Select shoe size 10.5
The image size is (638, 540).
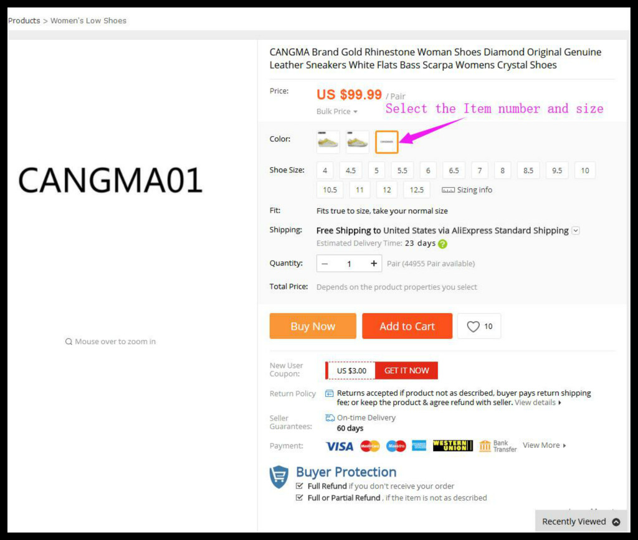point(330,190)
